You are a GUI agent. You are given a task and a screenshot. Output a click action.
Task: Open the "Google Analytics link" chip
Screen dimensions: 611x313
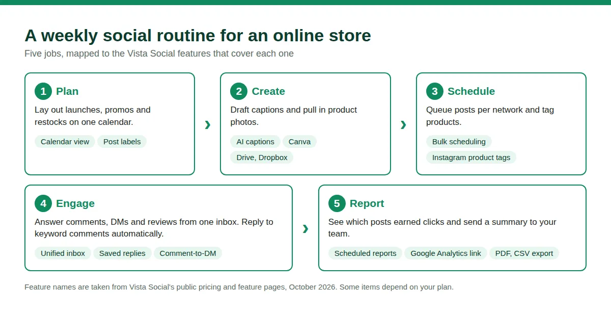446,253
